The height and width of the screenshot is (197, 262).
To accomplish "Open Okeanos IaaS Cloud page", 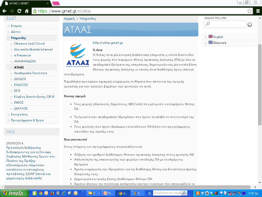I will (29, 44).
